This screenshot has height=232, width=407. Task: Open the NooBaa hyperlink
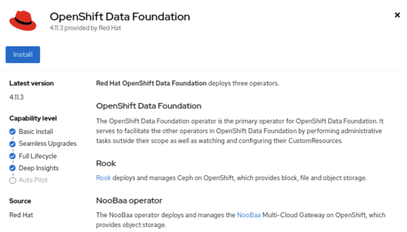click(x=249, y=215)
